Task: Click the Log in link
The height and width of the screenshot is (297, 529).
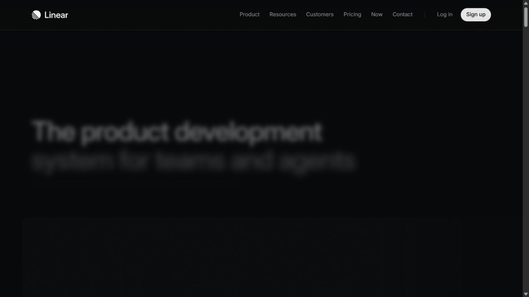Action: [445, 14]
